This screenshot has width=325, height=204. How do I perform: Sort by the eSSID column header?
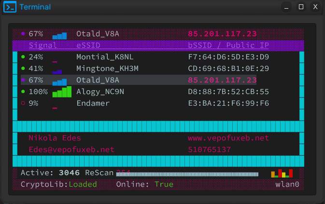click(88, 45)
